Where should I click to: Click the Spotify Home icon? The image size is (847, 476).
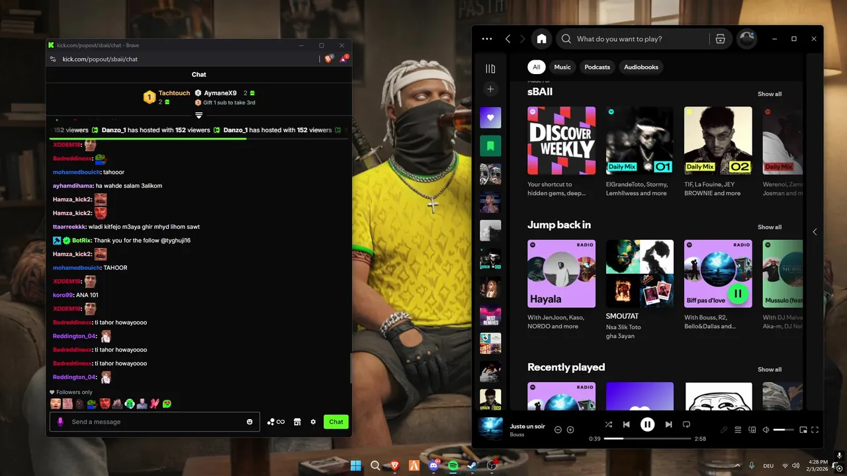541,39
